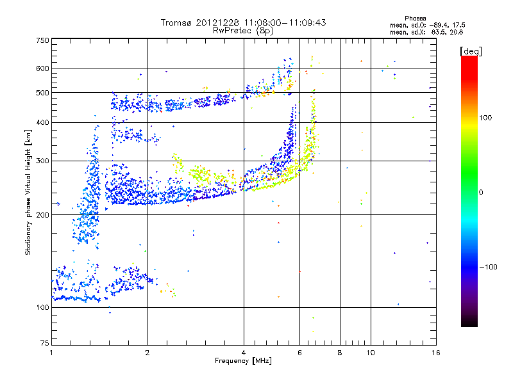Viewport: 513px width, 384px height.
Task: Click the colorbar tick label "100"
Action: tap(485, 118)
